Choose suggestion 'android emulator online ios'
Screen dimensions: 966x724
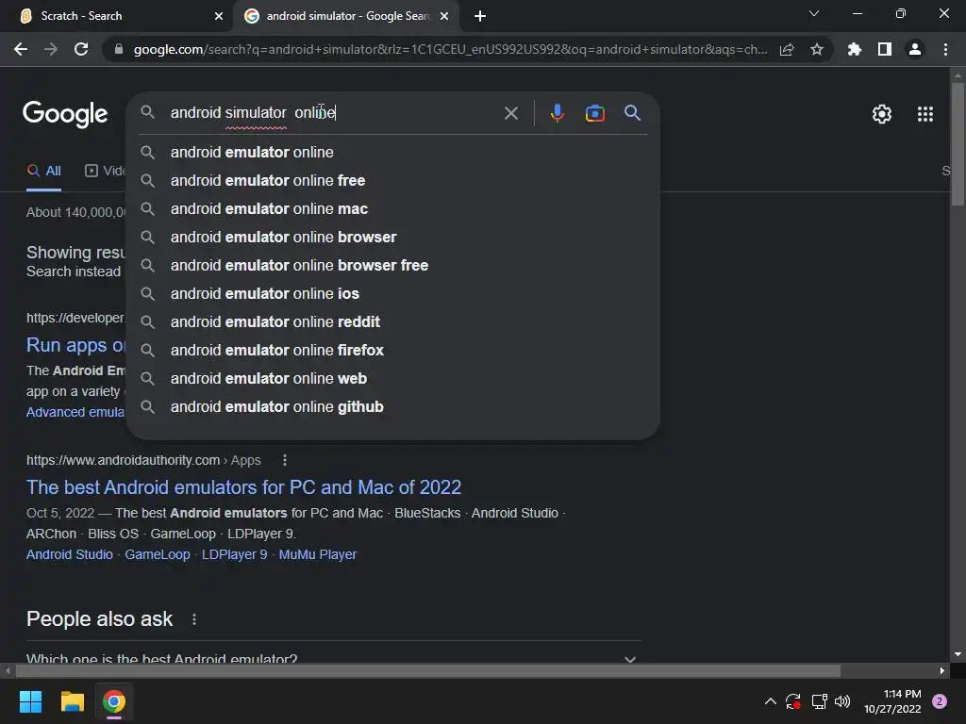coord(393,294)
